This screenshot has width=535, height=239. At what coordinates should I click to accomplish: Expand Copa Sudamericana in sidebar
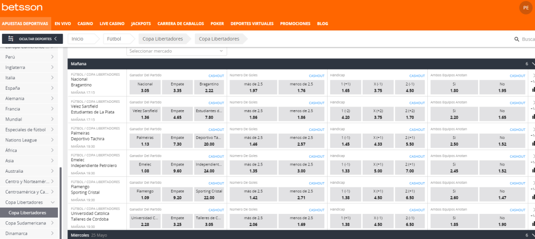coord(29,223)
